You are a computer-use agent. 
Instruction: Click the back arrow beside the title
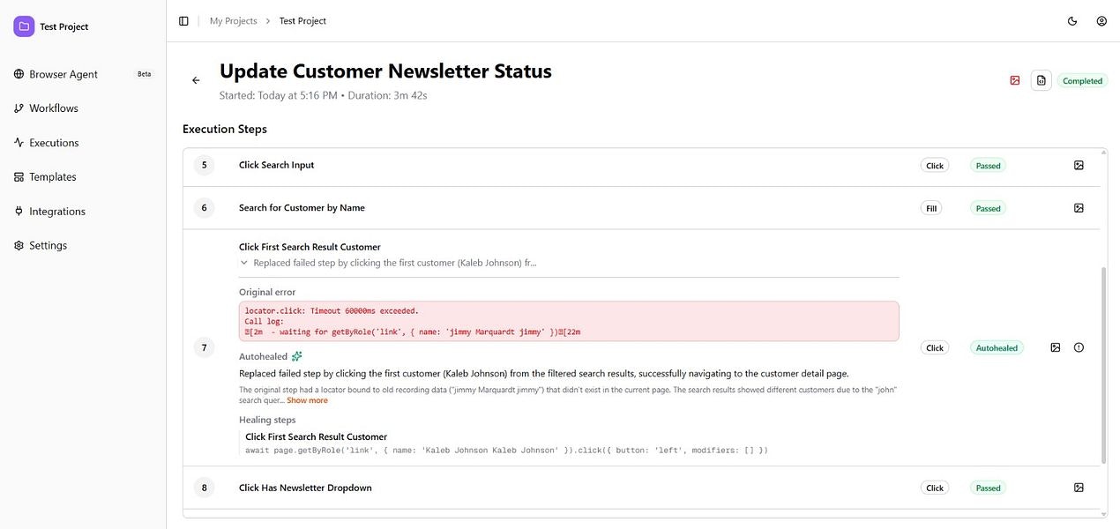coord(194,79)
